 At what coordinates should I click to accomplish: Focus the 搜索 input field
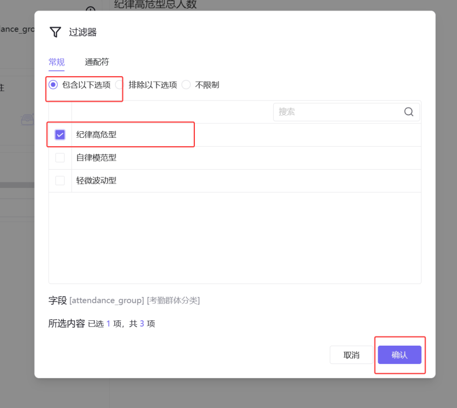[346, 112]
